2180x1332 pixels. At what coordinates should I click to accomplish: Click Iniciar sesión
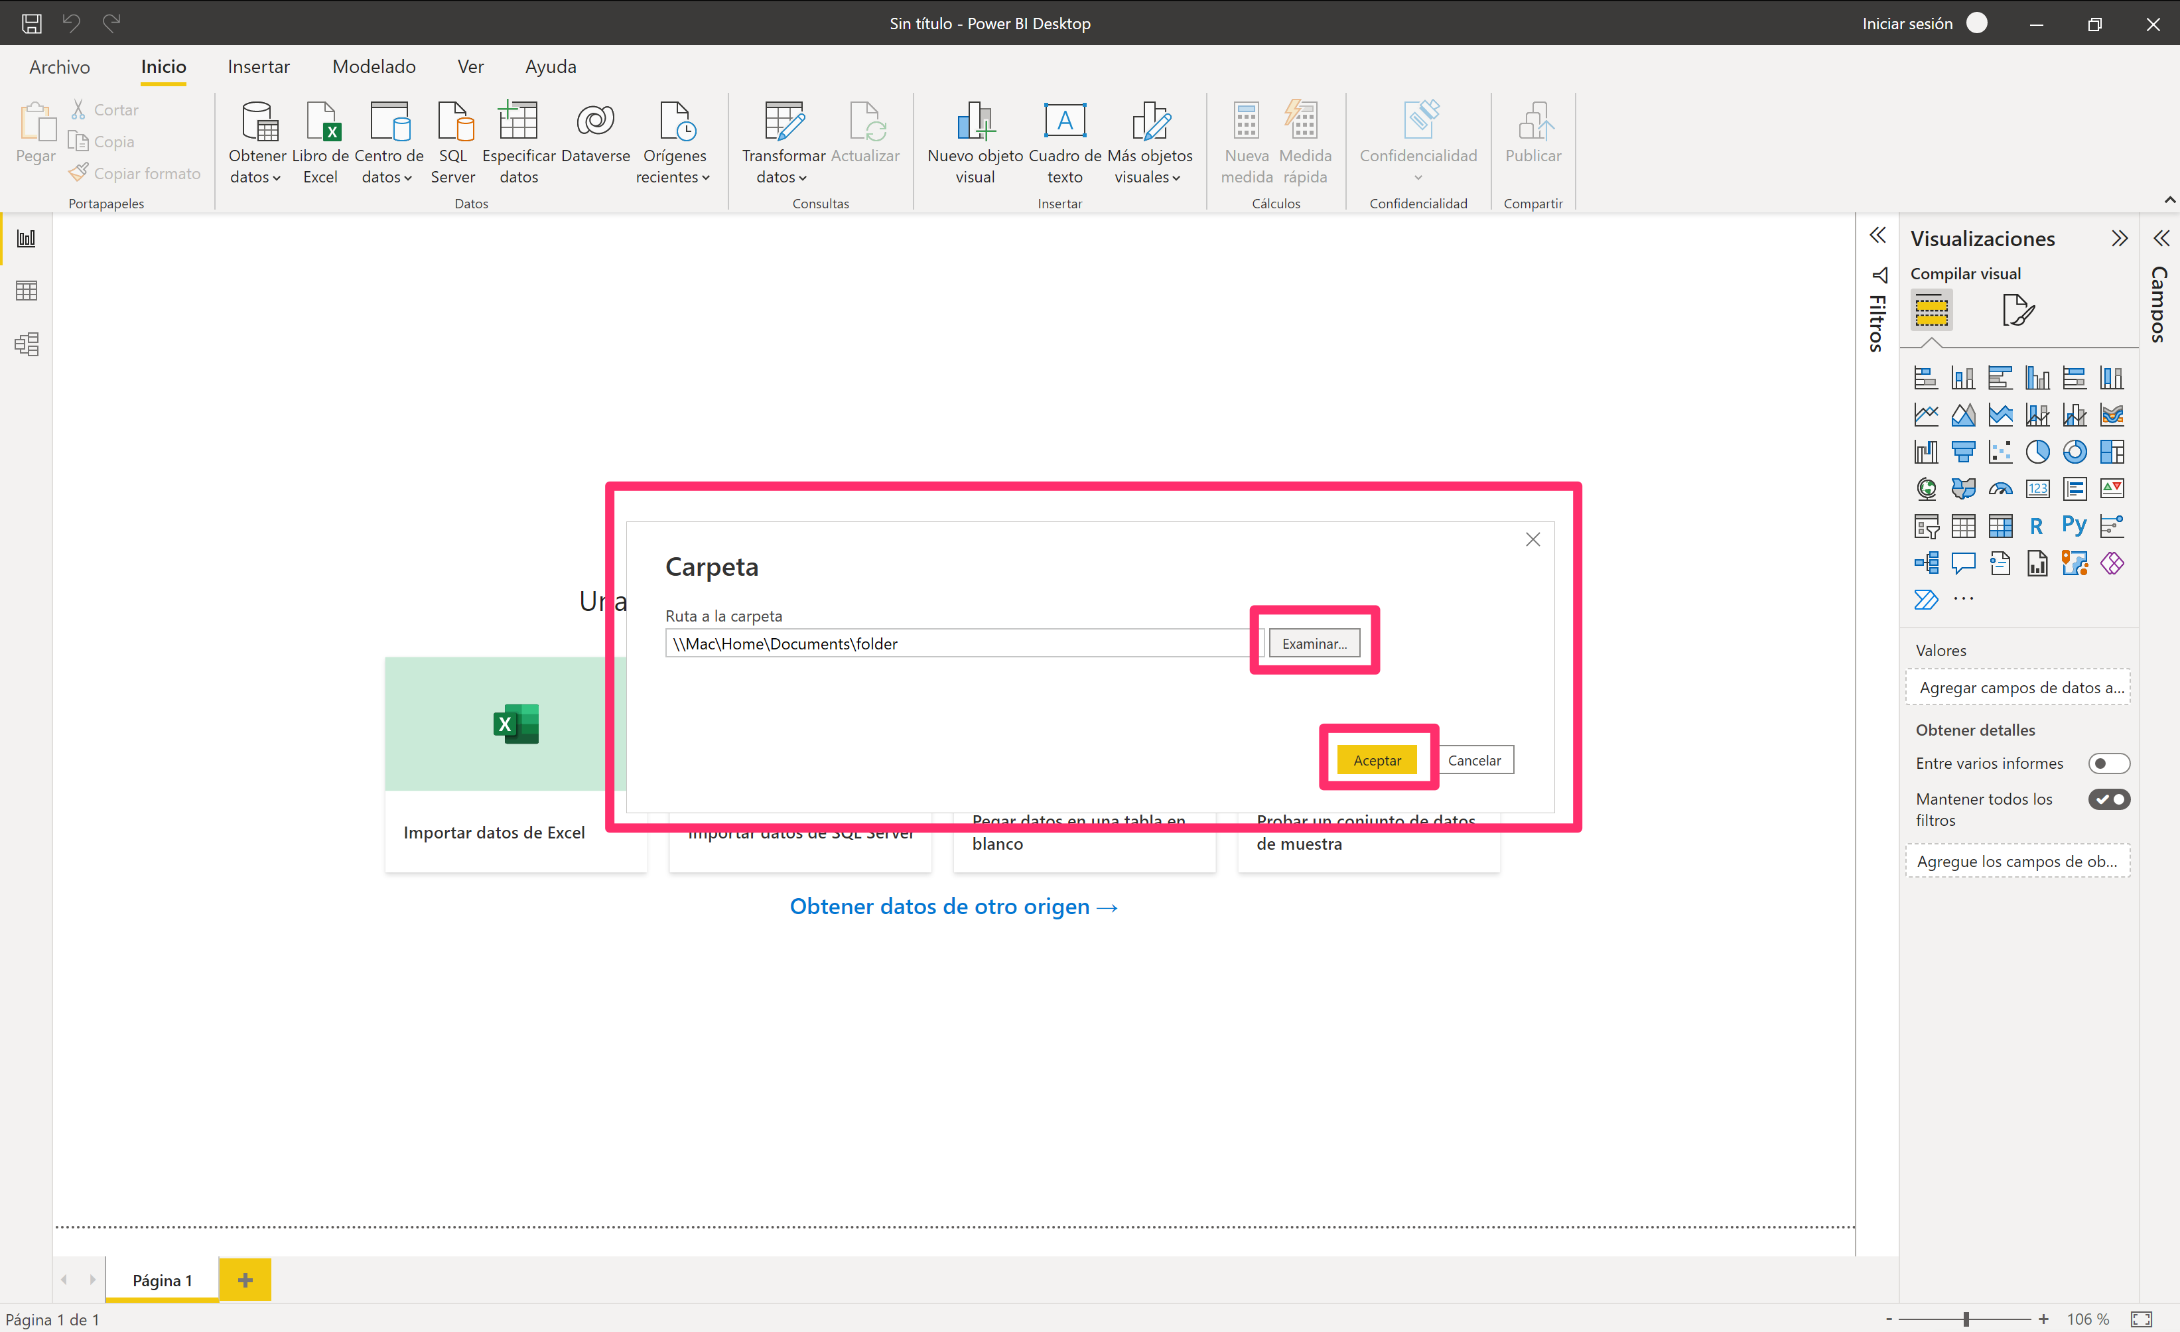pos(1907,24)
